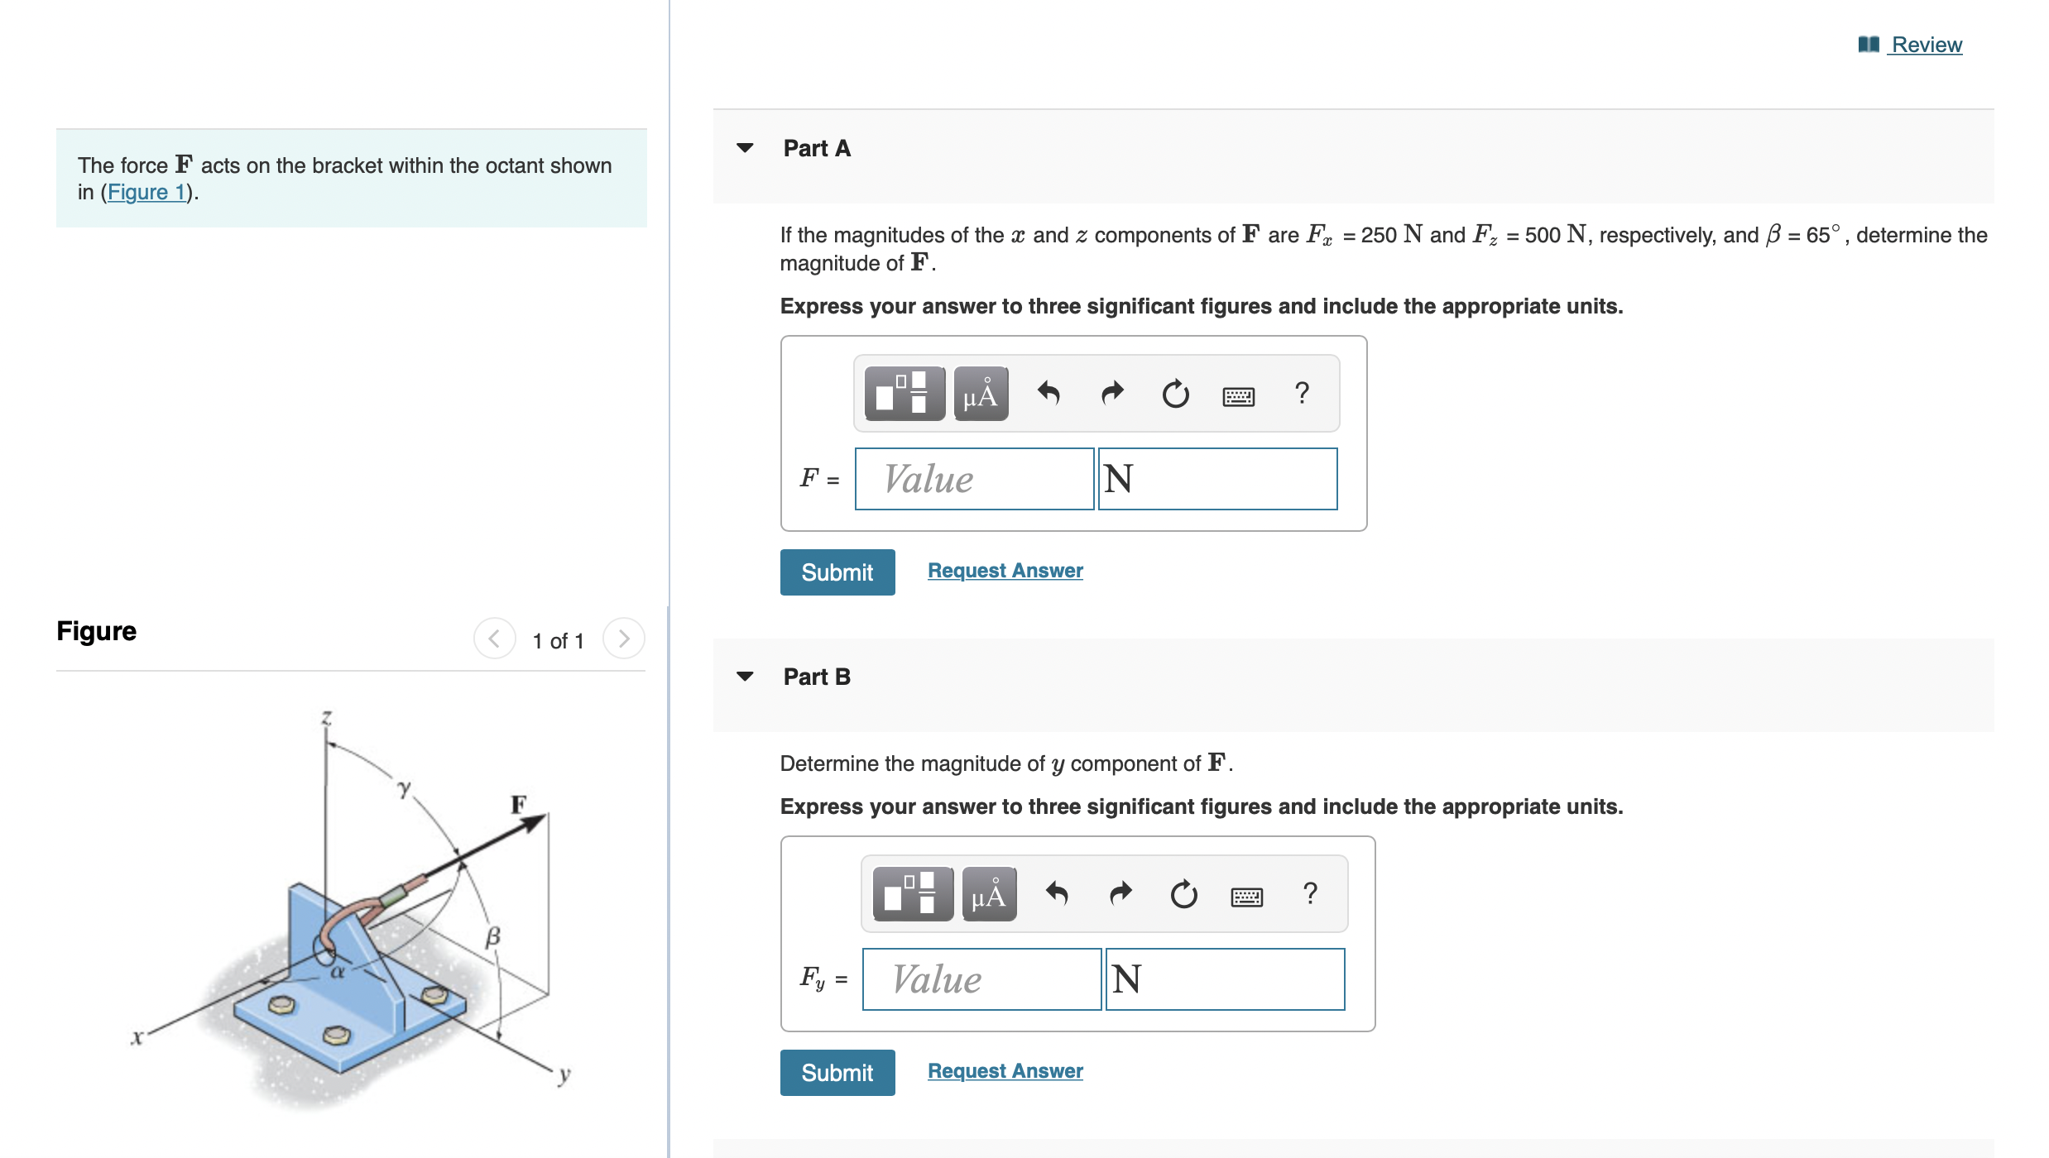
Task: Open the equation templates tool in Part A
Action: pyautogui.click(x=903, y=394)
